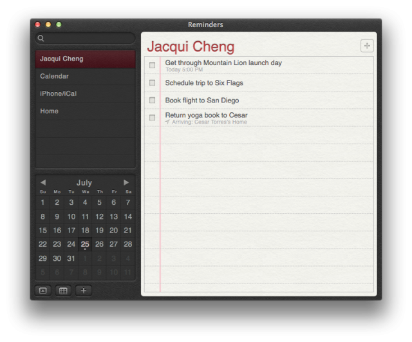The width and height of the screenshot is (412, 342).
Task: Toggle the calendar view button
Action: point(63,290)
